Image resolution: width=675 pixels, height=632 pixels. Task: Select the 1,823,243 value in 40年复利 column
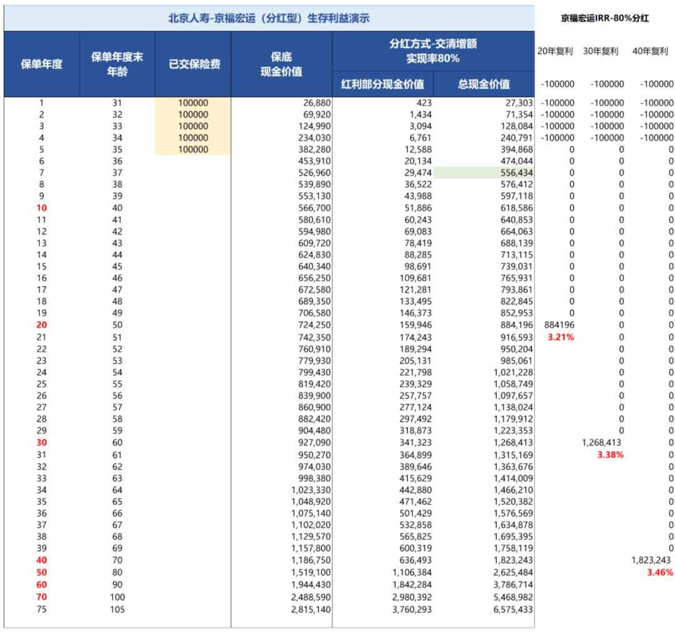(x=651, y=561)
